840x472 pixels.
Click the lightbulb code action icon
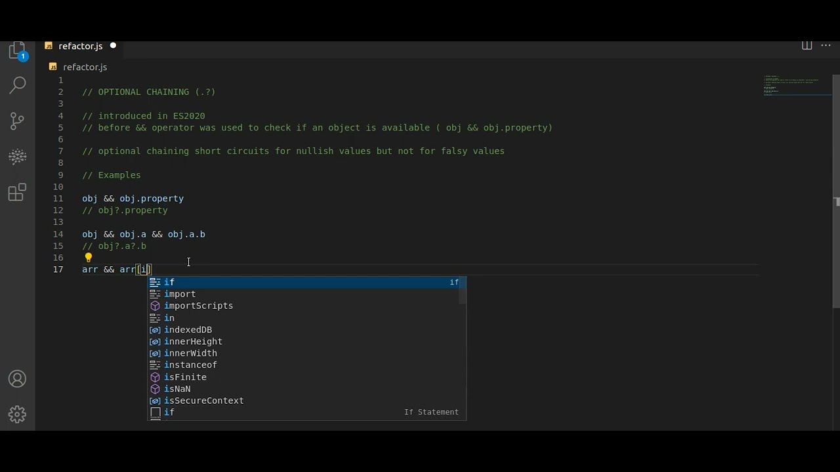(x=89, y=258)
